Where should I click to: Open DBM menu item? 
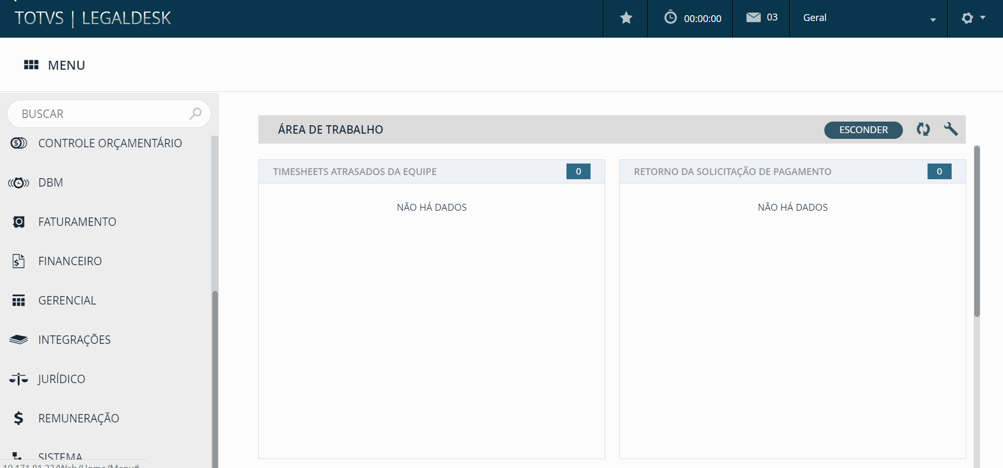coord(50,183)
